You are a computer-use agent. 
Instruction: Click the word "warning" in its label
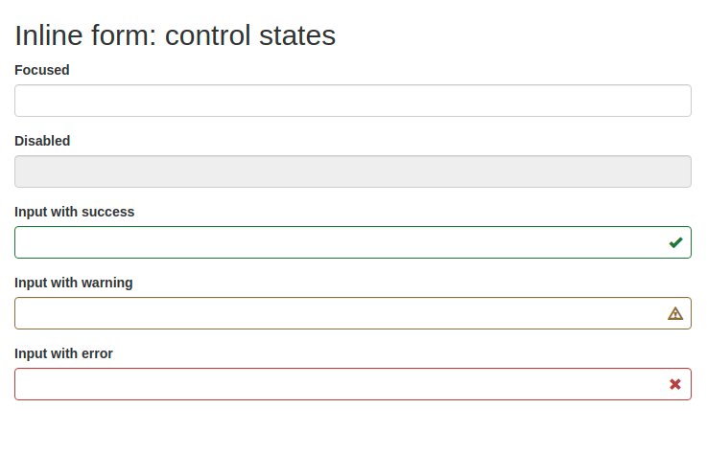pos(106,283)
